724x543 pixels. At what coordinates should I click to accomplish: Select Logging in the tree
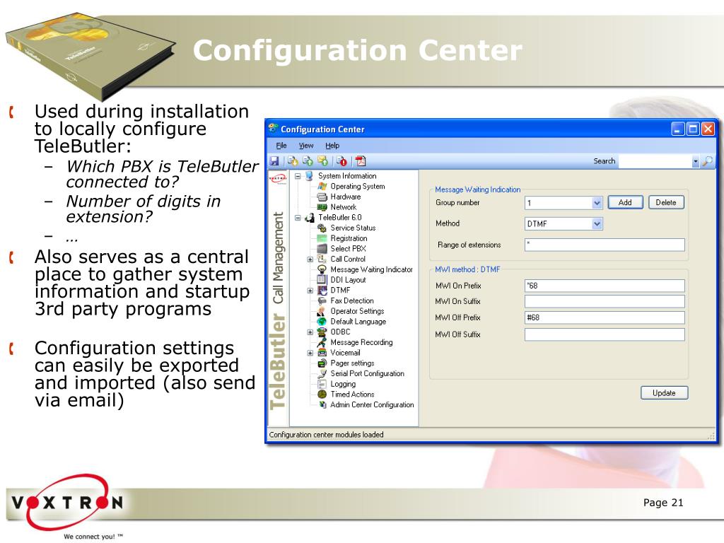pyautogui.click(x=343, y=384)
